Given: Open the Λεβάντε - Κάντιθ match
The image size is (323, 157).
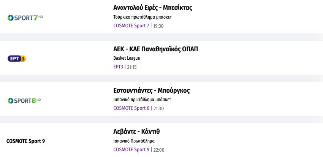Looking at the screenshot, I should (136, 132).
